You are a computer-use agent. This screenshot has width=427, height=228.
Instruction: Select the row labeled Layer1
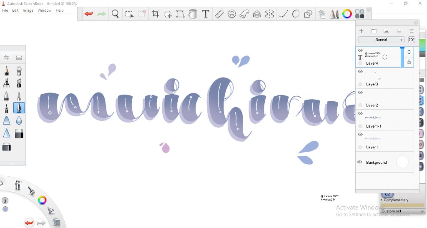tap(385, 141)
